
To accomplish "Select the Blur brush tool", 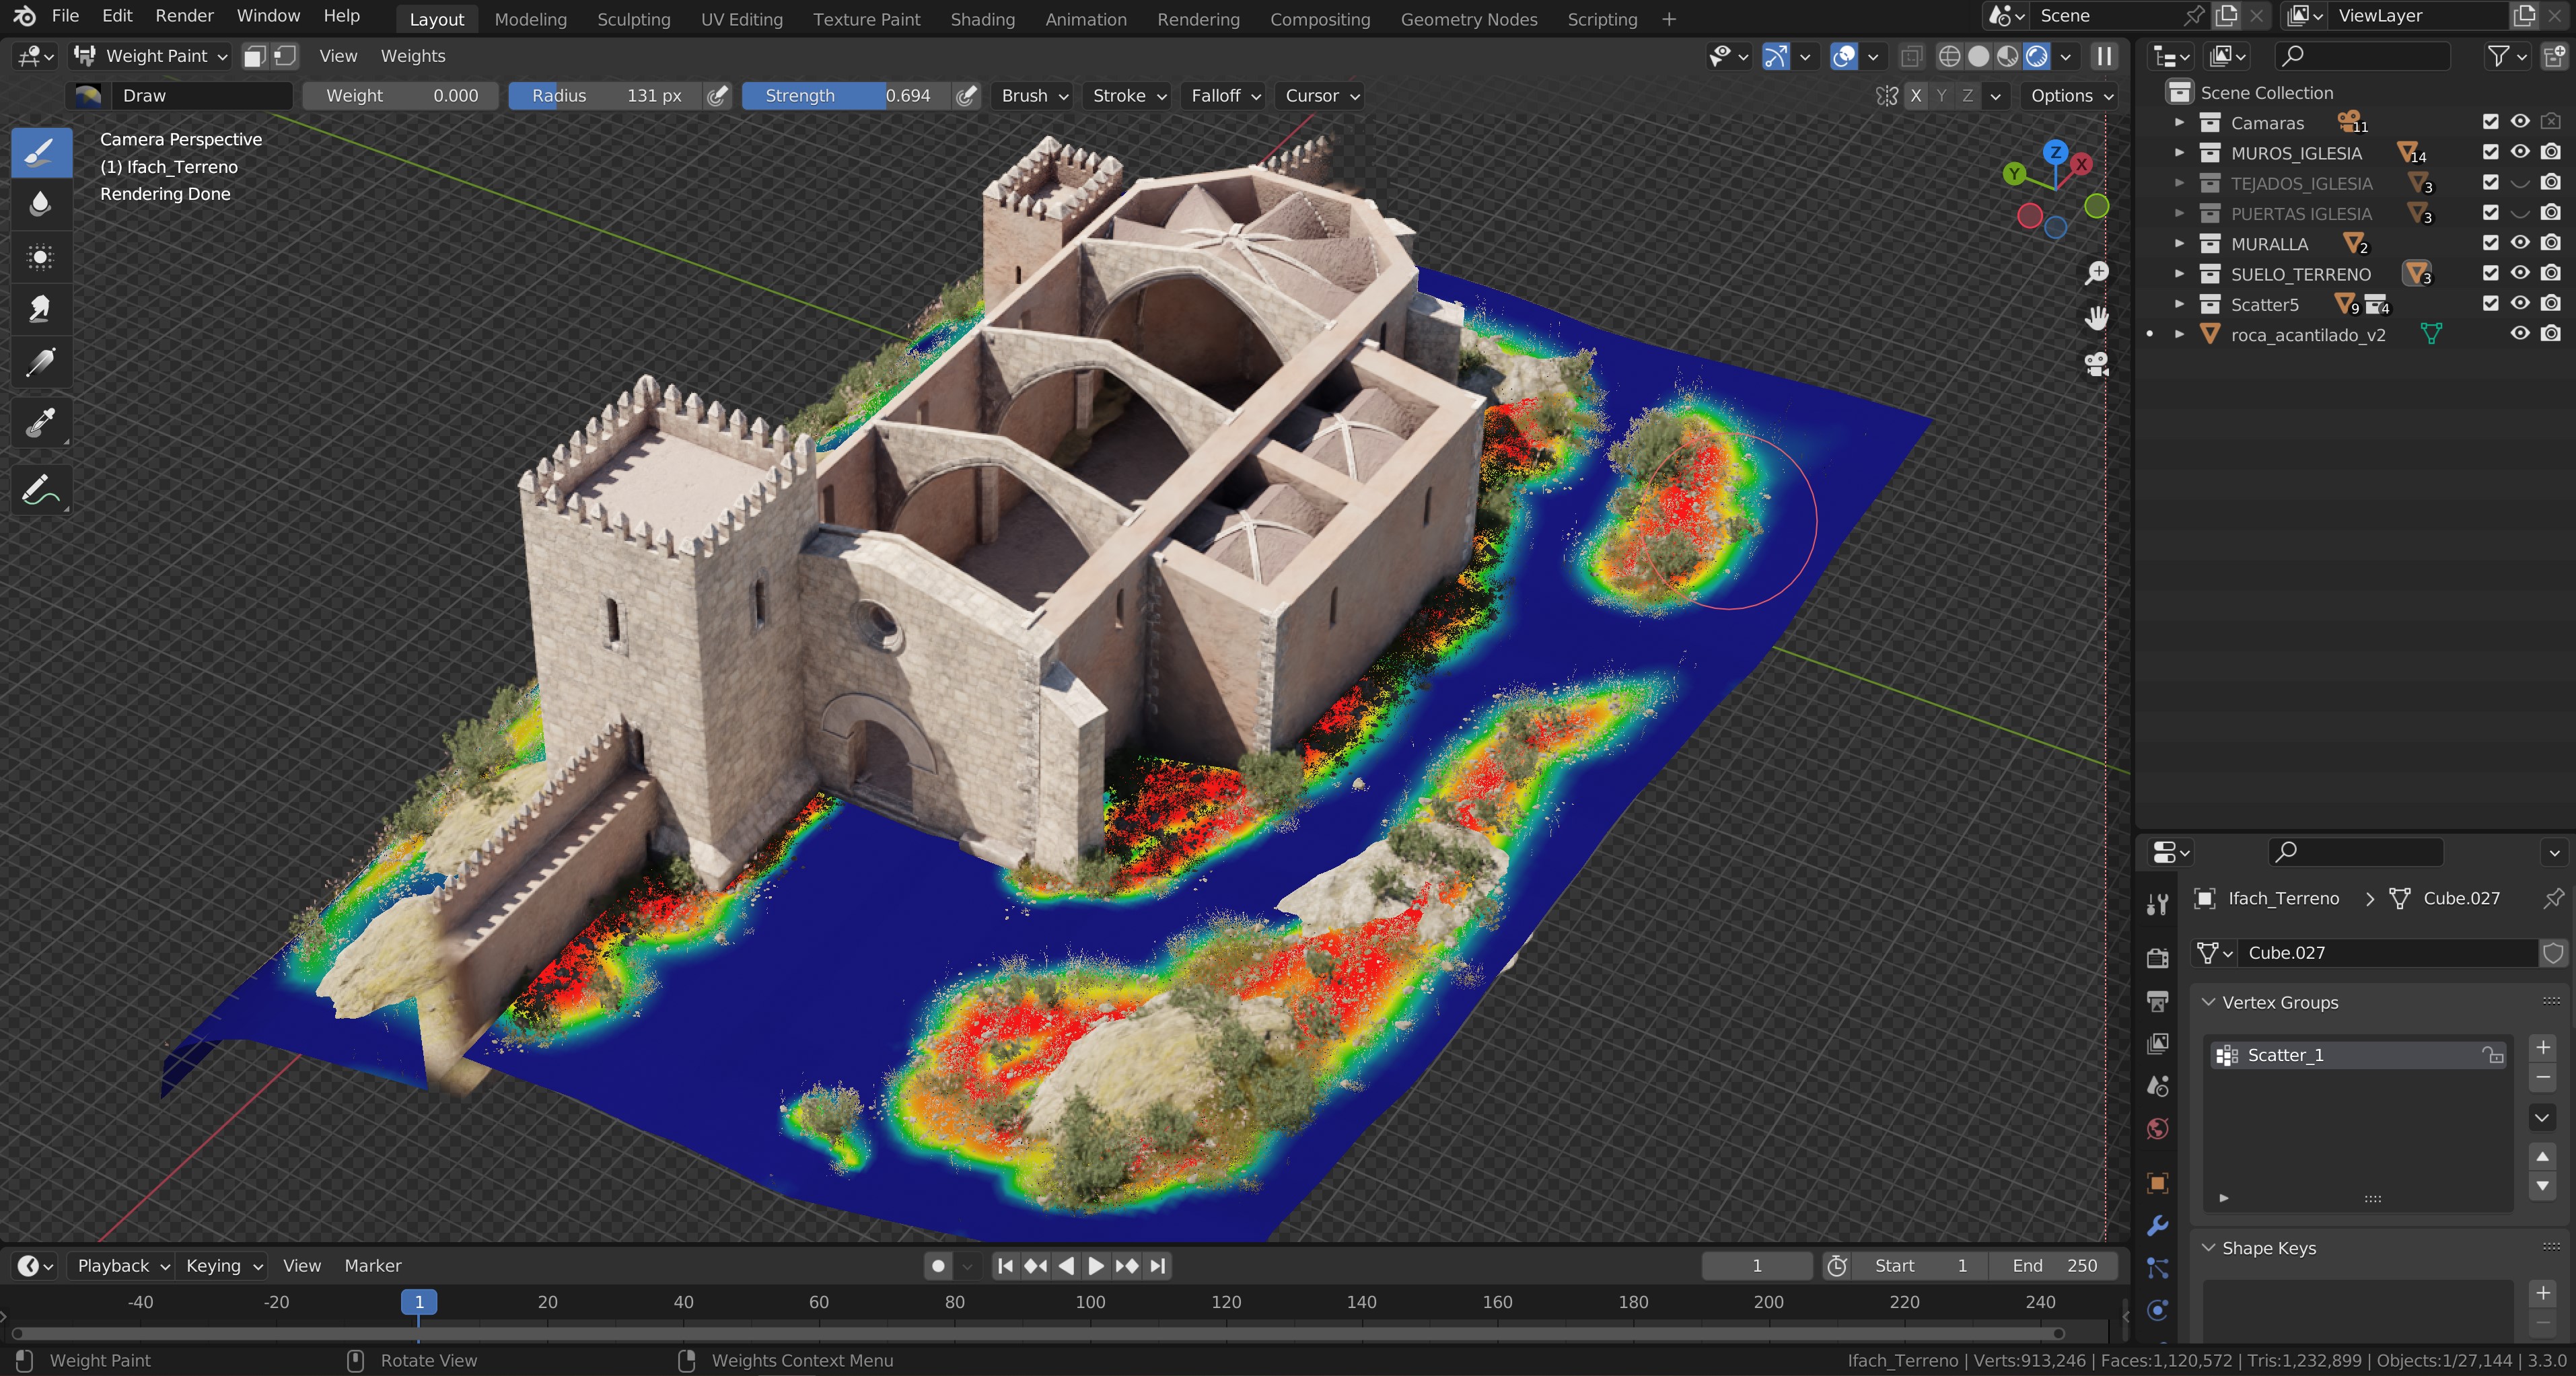I will click(x=40, y=204).
